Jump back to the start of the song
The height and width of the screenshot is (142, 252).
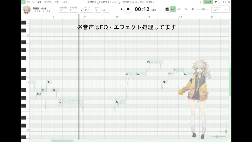(x=121, y=9)
